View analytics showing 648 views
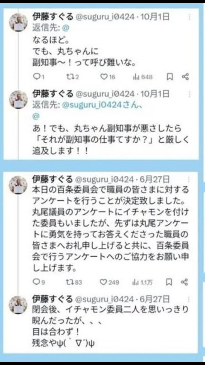This screenshot has width=205, height=365. pos(142,77)
